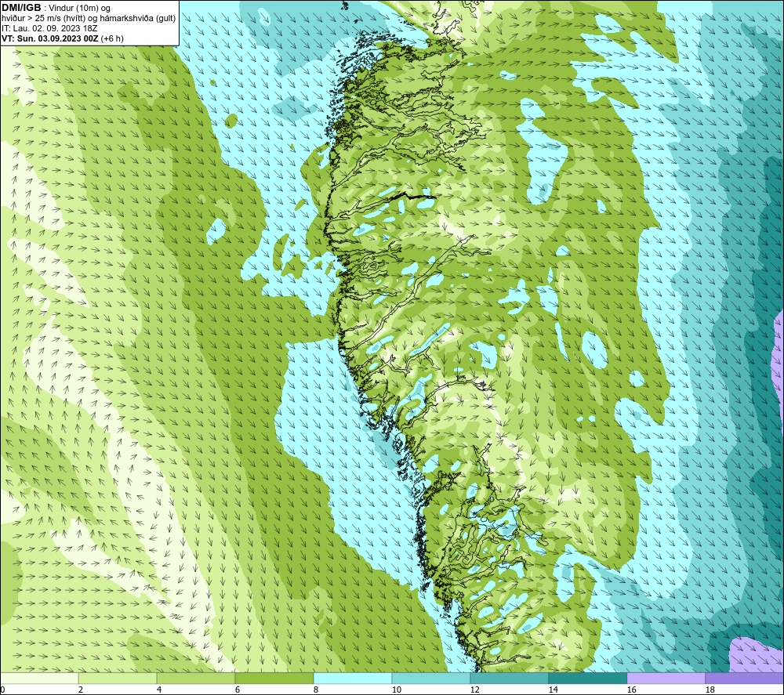
Task: Click the 'hviður > 25 m/s' legend line
Action: click(89, 19)
